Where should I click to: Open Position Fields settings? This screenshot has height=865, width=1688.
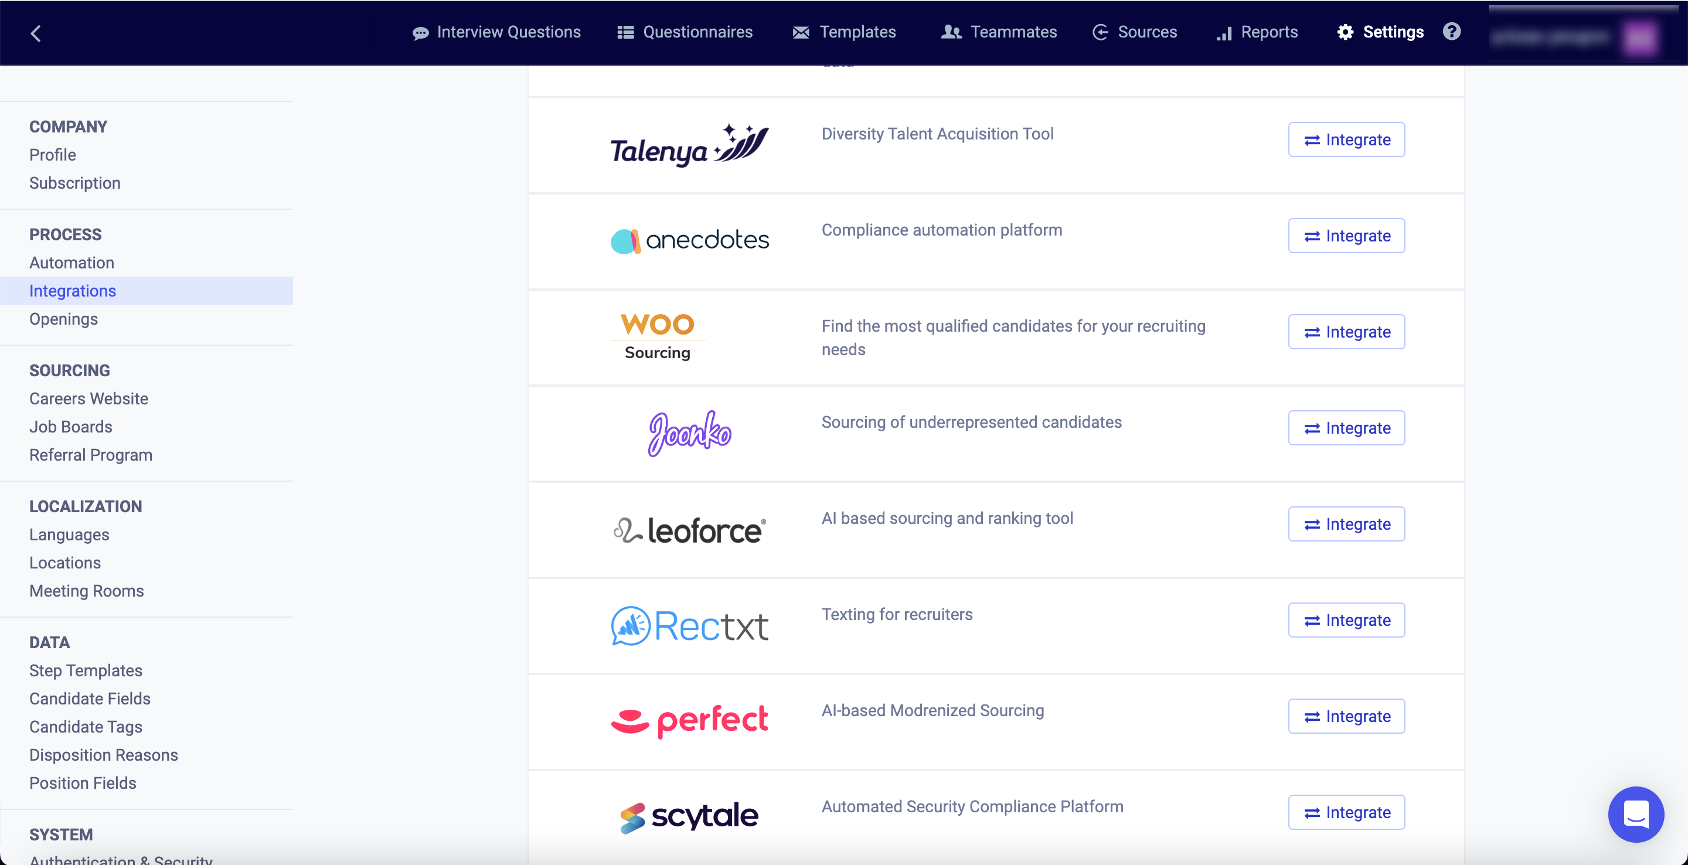pos(83,783)
